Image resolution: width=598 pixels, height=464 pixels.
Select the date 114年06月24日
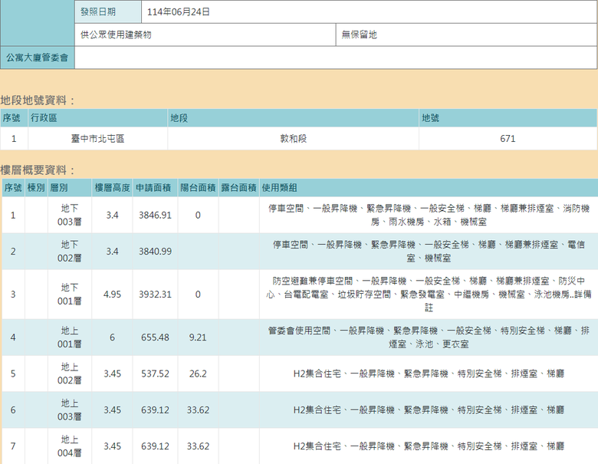(179, 12)
